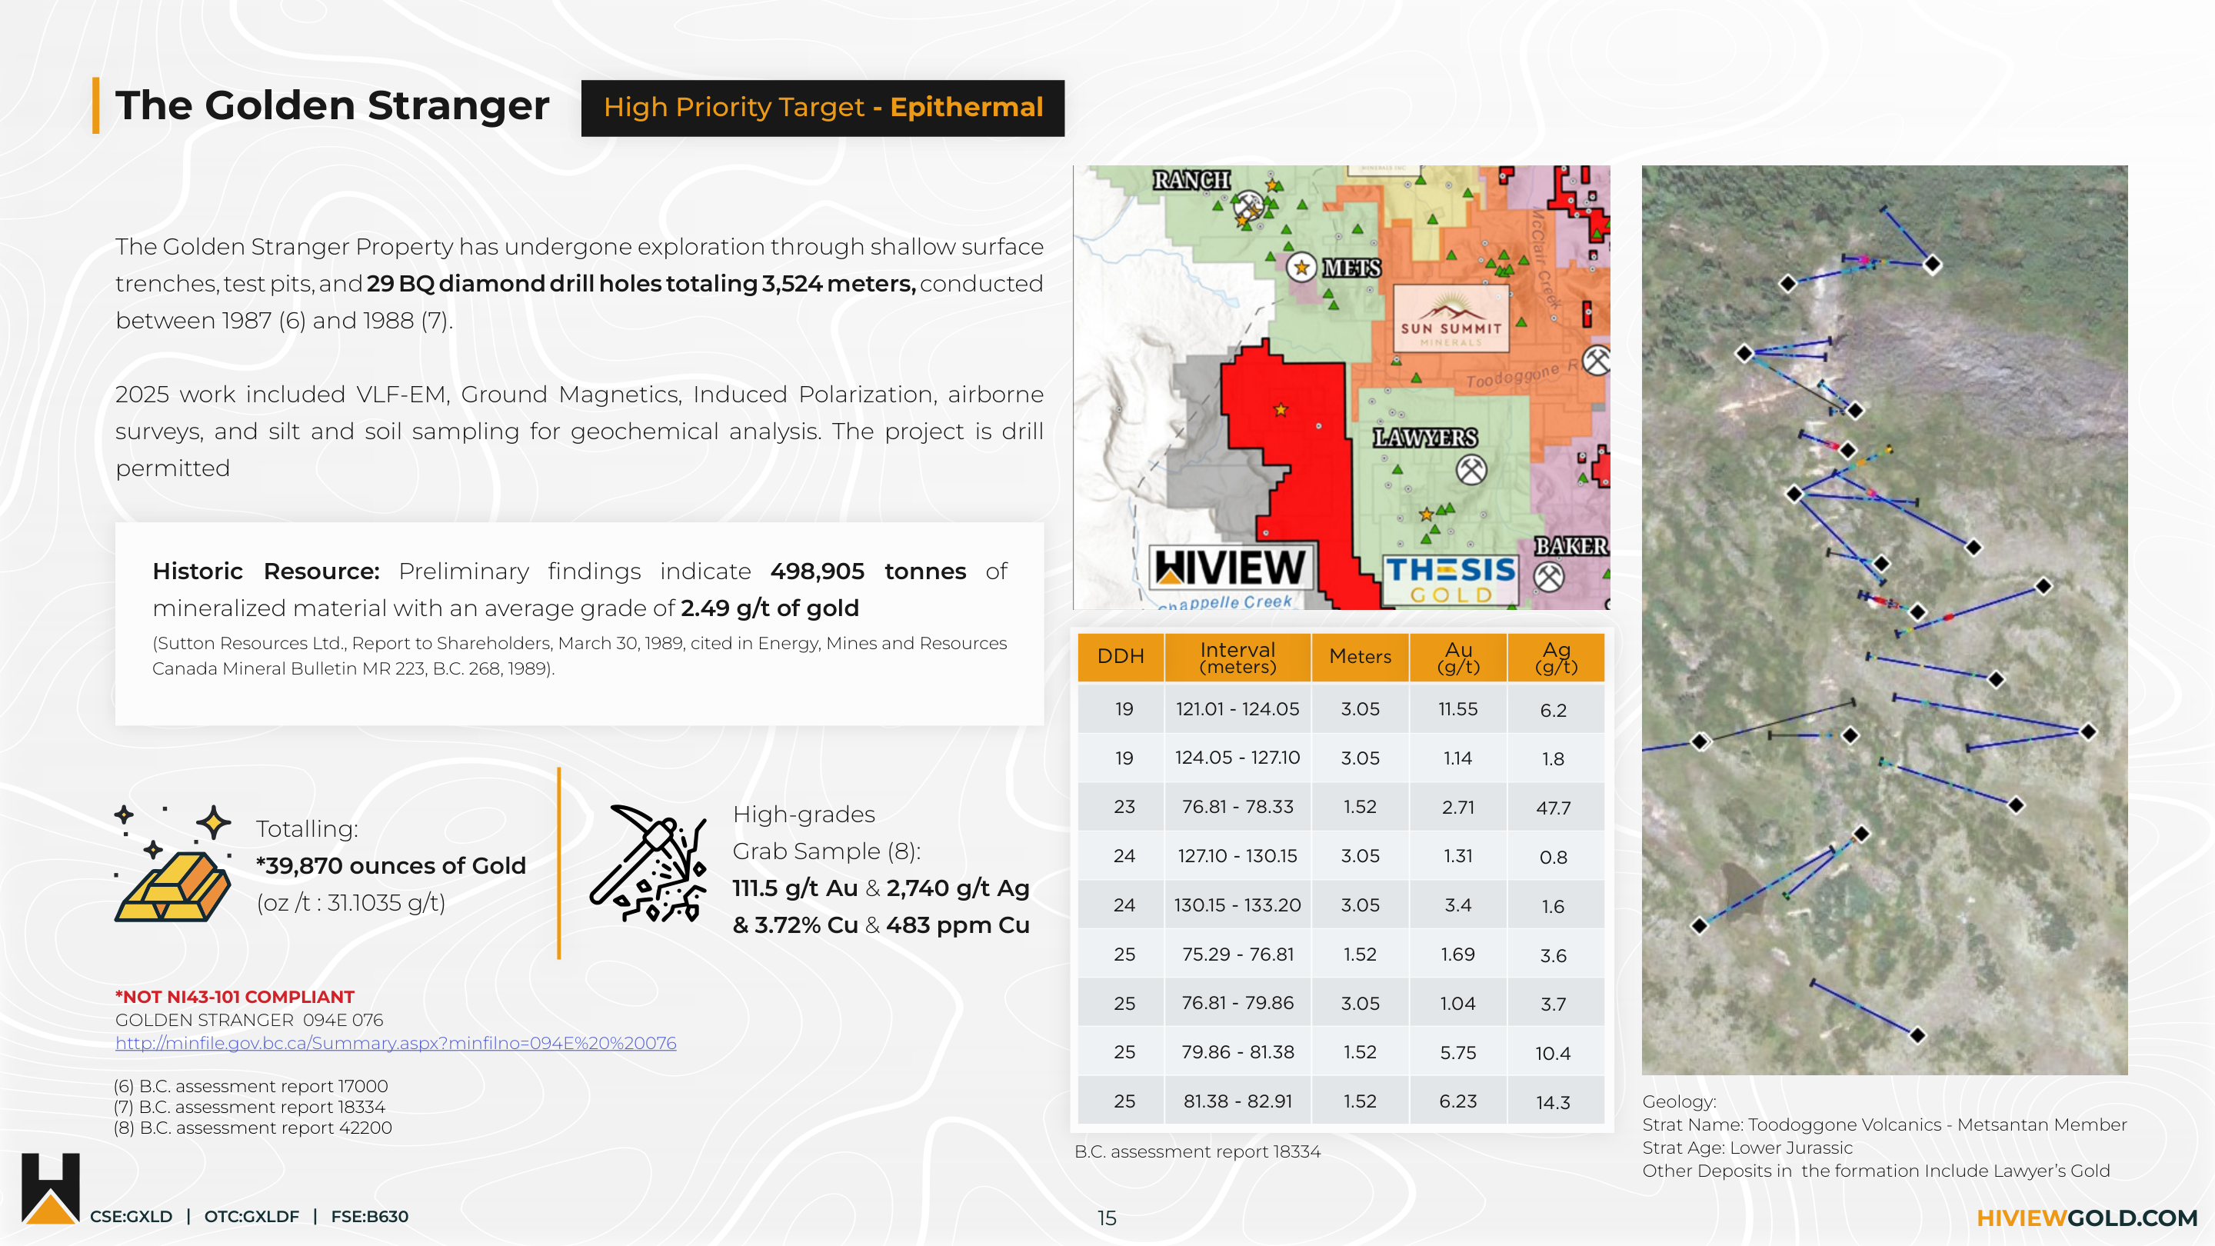Click the 2.49 g/t of gold figure
Image resolution: width=2215 pixels, height=1246 pixels.
coord(770,608)
